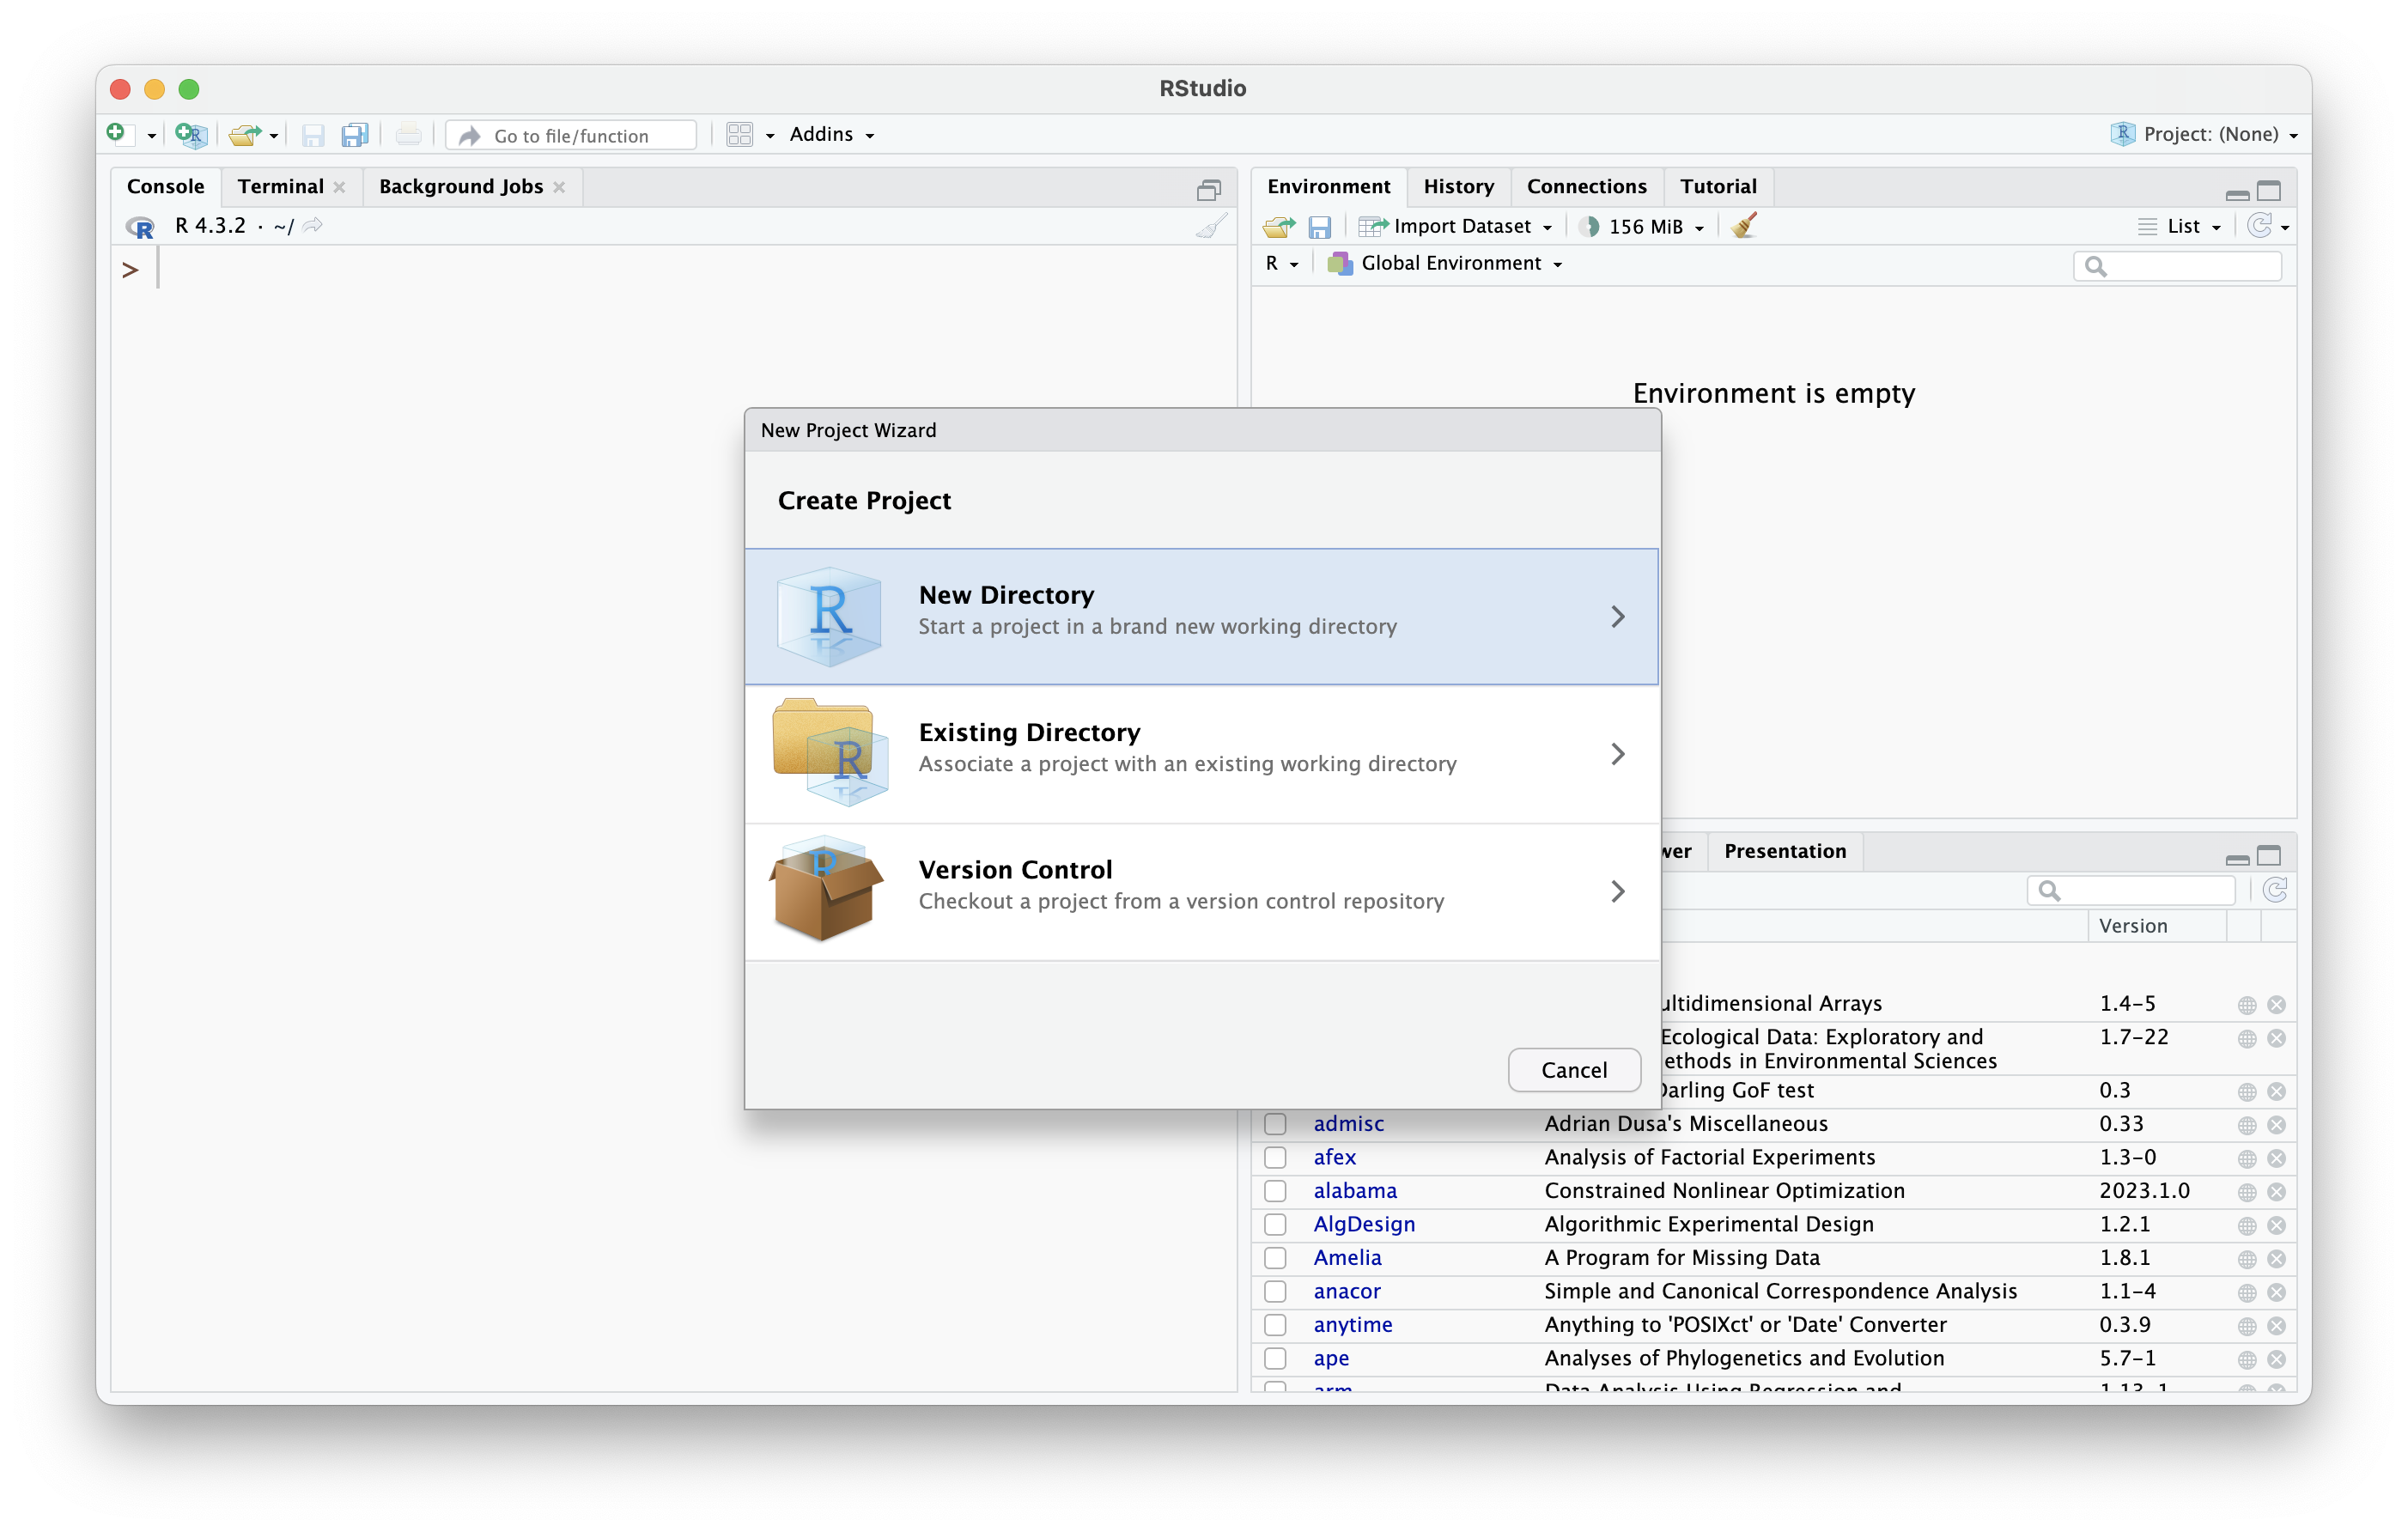
Task: Open the Terminal tab
Action: 280,186
